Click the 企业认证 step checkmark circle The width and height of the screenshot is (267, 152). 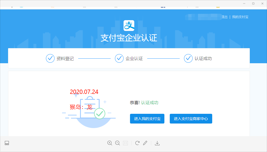click(x=119, y=58)
